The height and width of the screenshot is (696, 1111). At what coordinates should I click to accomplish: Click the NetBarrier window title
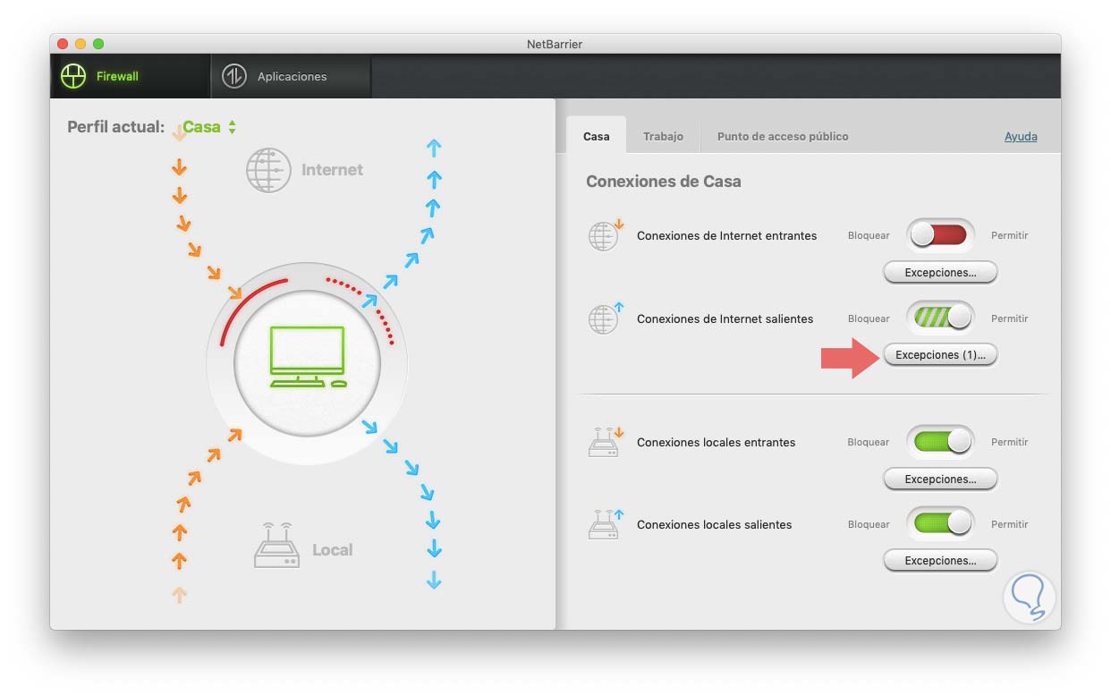[555, 44]
